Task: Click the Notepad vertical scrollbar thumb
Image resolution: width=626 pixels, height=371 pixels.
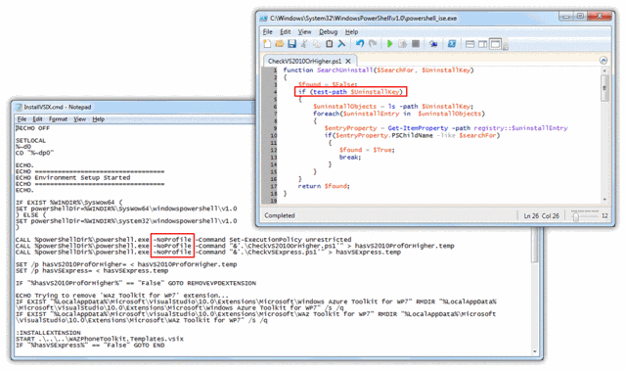Action: (x=535, y=246)
